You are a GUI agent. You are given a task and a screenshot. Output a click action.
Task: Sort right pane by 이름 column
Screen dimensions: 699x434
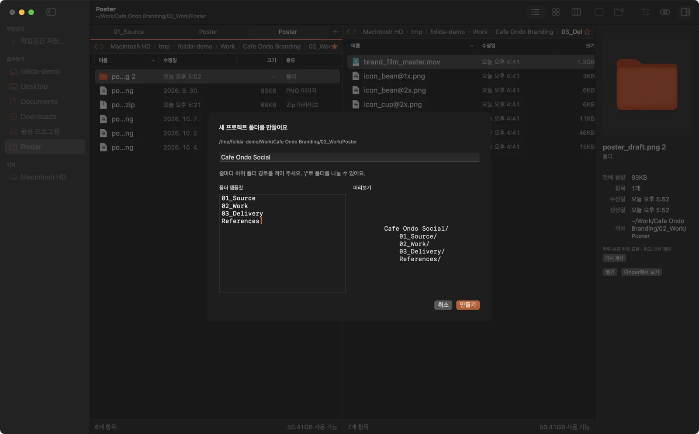(x=356, y=46)
